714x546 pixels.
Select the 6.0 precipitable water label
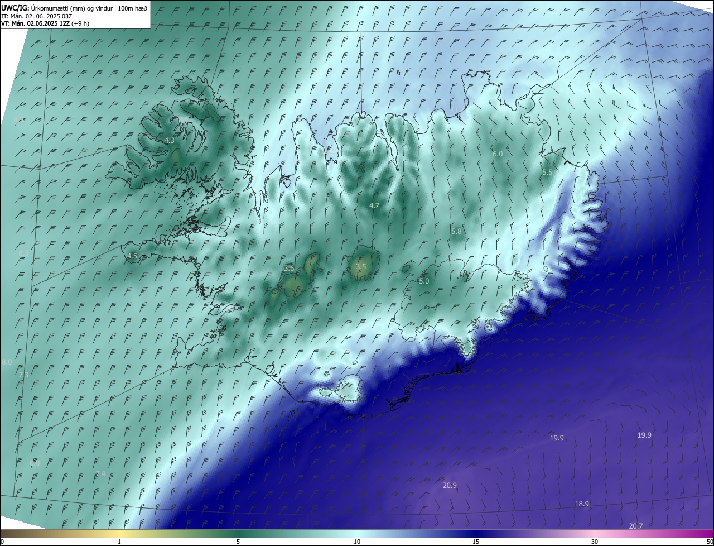[498, 154]
